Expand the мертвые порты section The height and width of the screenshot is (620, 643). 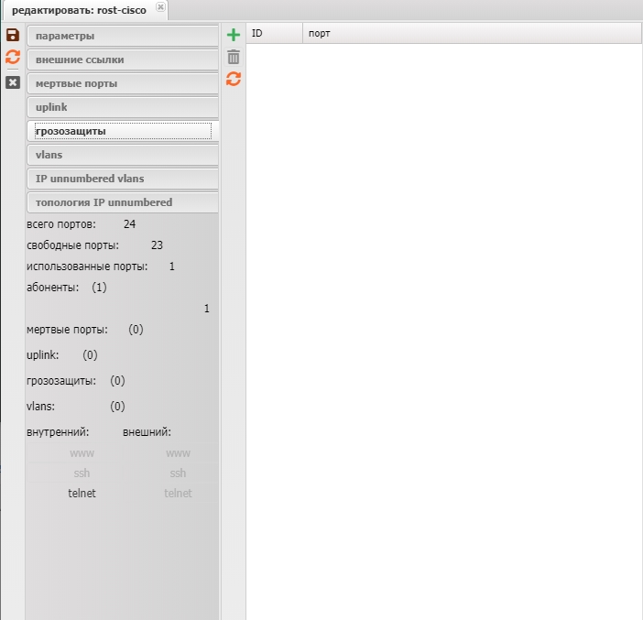pos(122,83)
